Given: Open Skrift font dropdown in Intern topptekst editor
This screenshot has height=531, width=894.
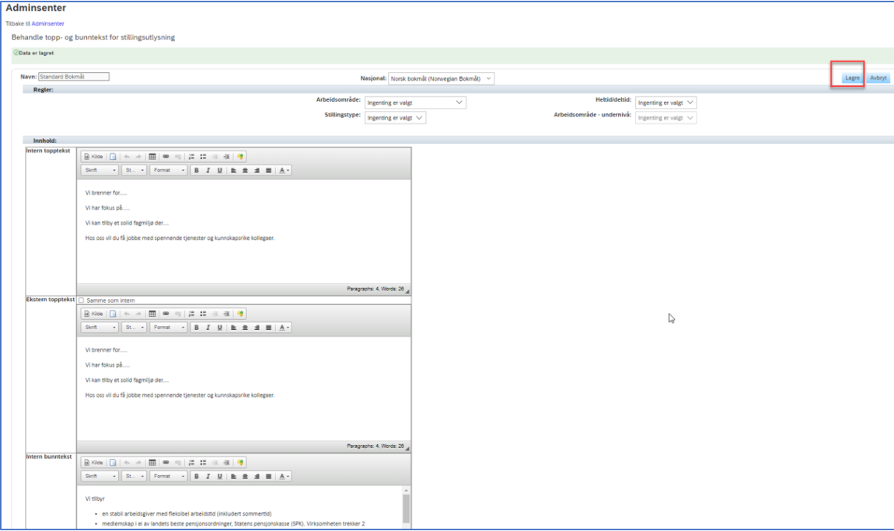Looking at the screenshot, I should [x=100, y=170].
